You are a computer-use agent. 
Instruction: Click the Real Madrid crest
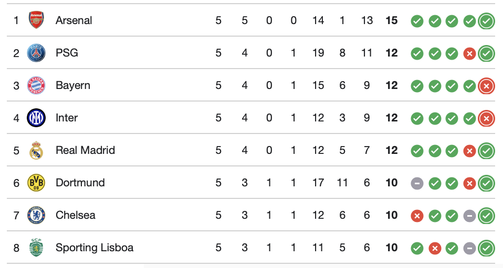[36, 150]
